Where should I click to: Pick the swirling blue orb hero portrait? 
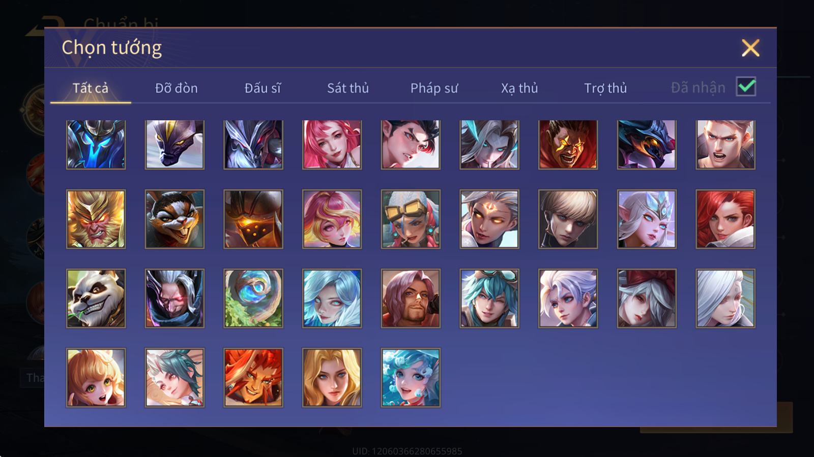coord(253,298)
